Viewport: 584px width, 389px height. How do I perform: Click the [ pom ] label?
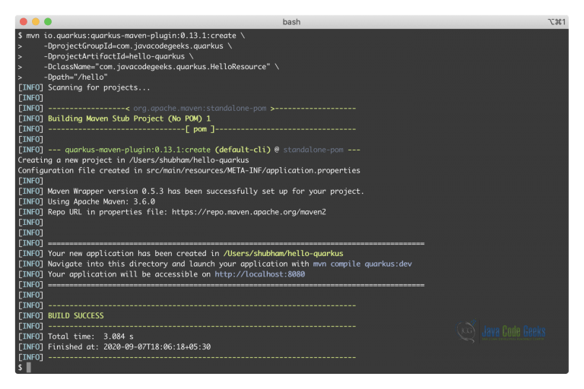(200, 129)
